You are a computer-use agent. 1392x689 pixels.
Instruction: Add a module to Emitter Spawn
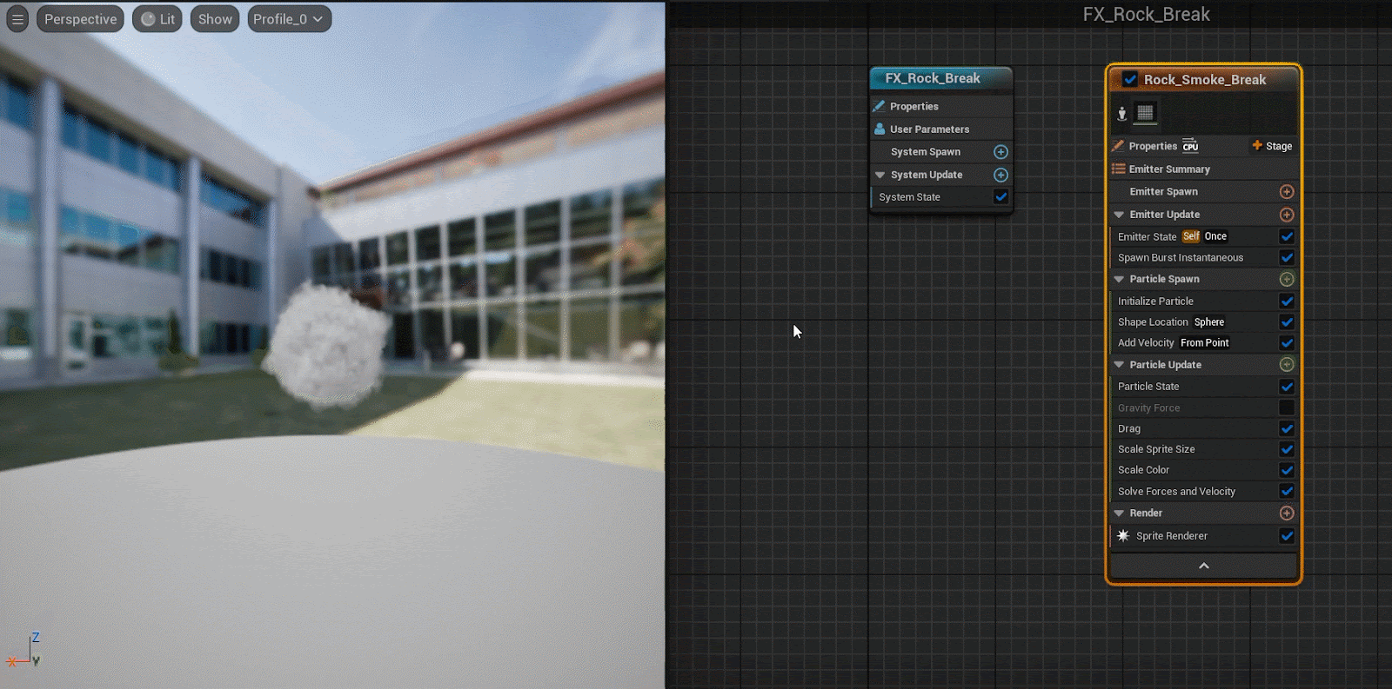1287,191
